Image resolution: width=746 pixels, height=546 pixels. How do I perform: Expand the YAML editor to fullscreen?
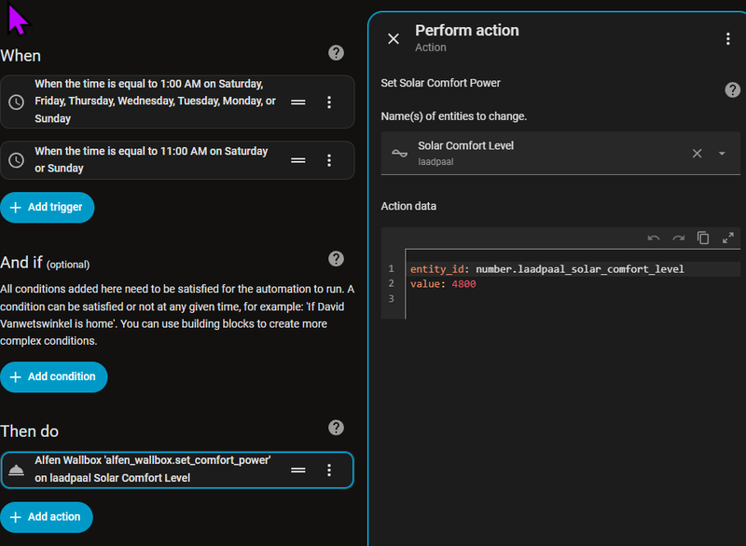[x=728, y=238]
